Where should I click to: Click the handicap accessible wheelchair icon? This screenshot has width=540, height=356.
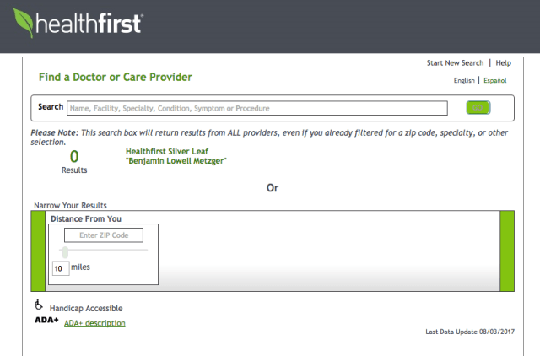point(38,305)
